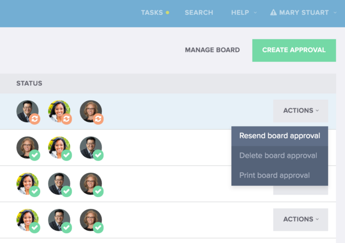Viewport: 345px width, 243px height.
Task: Open the ACTIONS dropdown in the bottom row
Action: 301,219
